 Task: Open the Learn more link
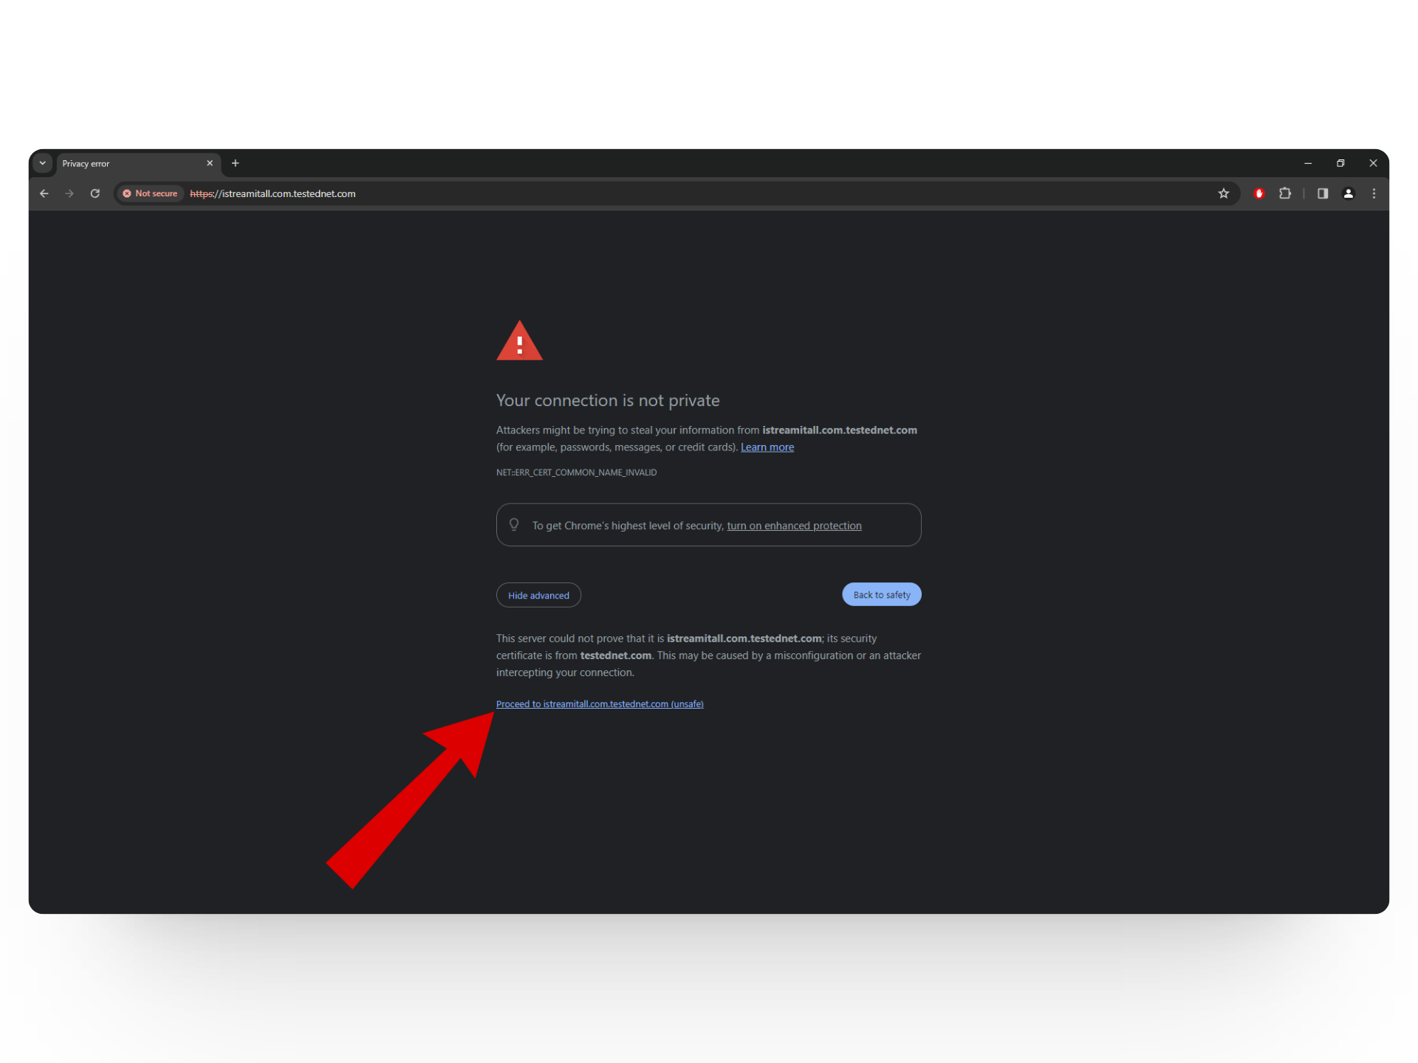[767, 447]
